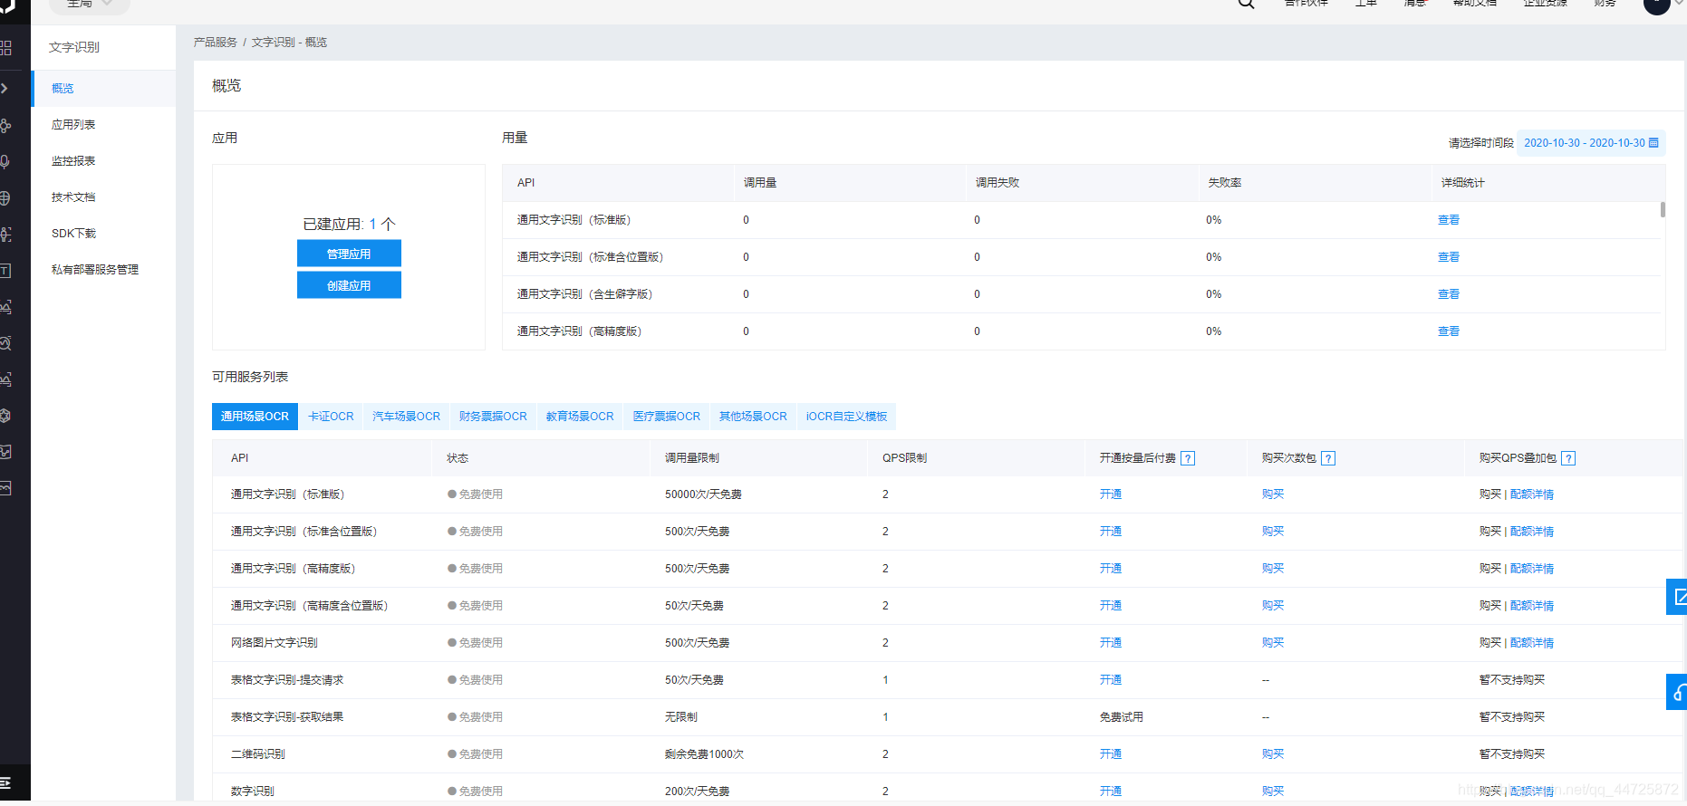
Task: Click 查看 for 通用文字识别（标准版）usage
Action: 1449,220
